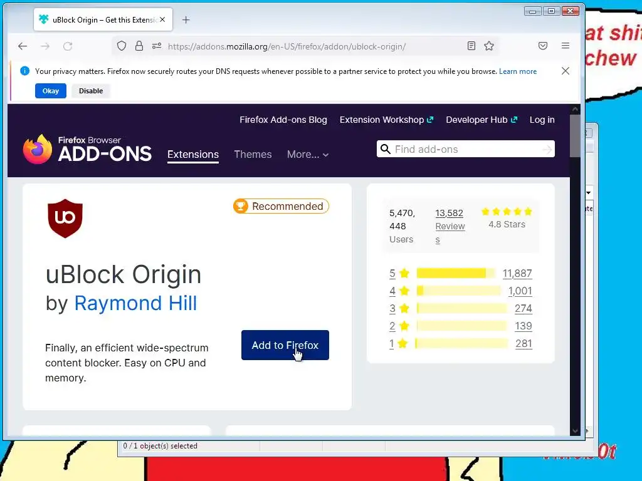
Task: Click the 281 one-star review count
Action: [x=524, y=344]
